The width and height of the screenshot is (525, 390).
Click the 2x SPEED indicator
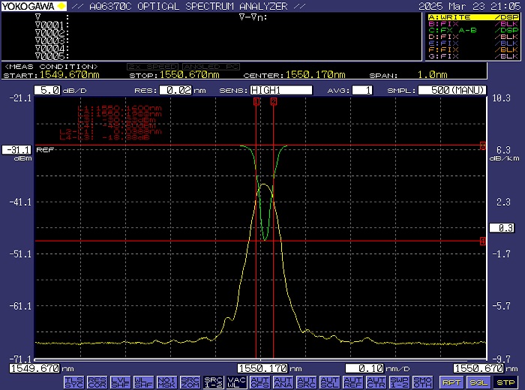click(x=153, y=67)
